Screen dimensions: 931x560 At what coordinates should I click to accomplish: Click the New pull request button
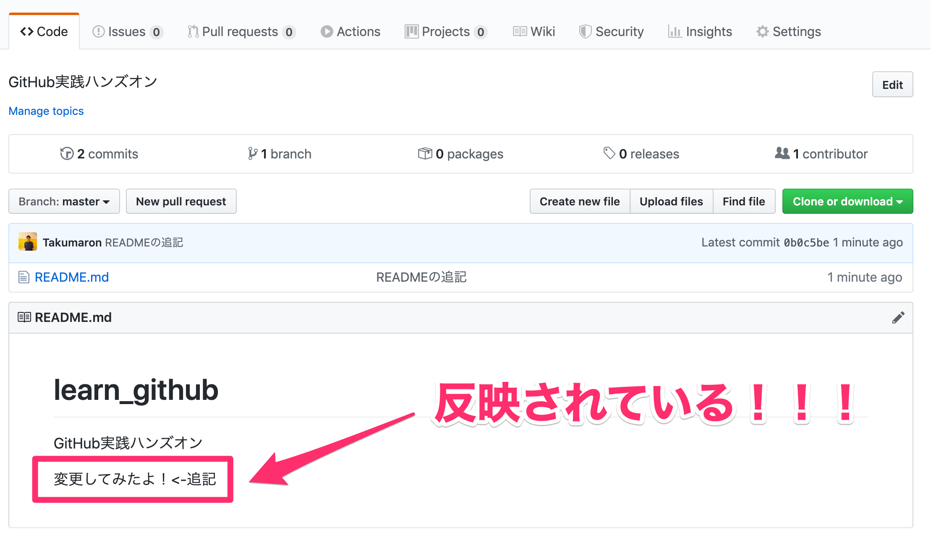tap(181, 201)
